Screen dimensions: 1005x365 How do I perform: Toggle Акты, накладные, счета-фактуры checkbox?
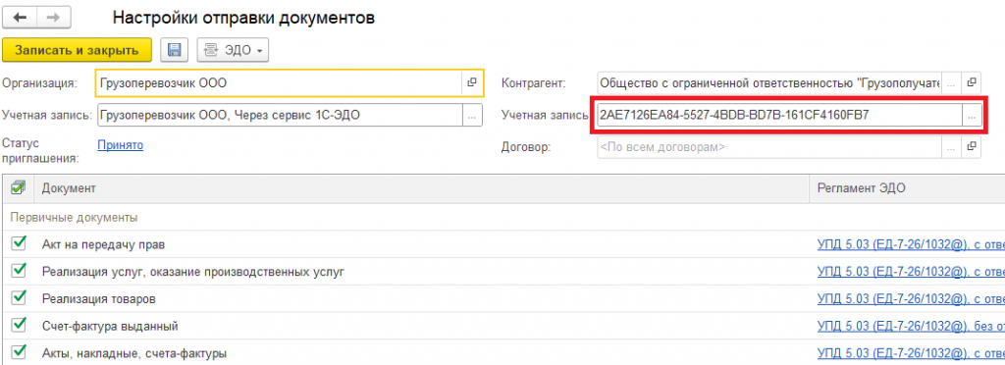[x=20, y=352]
